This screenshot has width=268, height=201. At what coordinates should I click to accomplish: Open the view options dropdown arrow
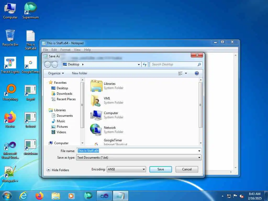click(x=186, y=73)
